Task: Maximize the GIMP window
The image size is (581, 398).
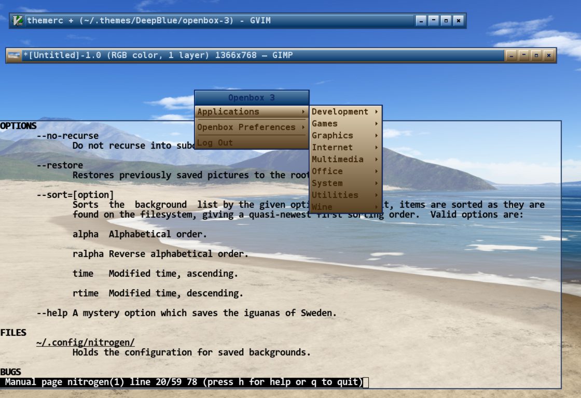Action: (536, 55)
